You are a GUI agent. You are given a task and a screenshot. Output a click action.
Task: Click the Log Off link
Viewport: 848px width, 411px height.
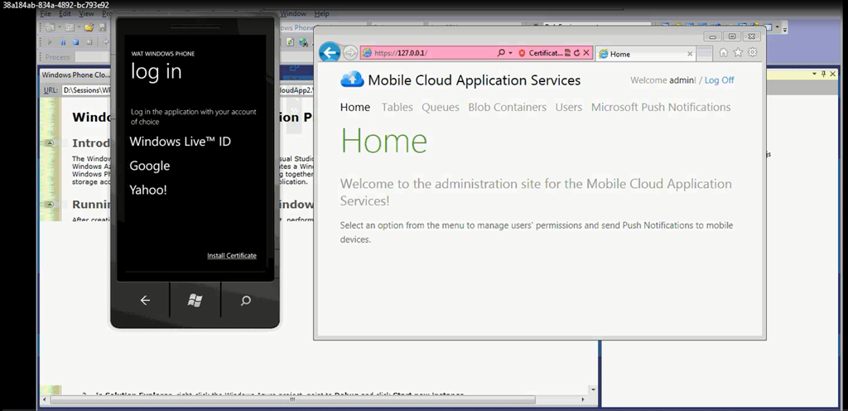[x=720, y=80]
